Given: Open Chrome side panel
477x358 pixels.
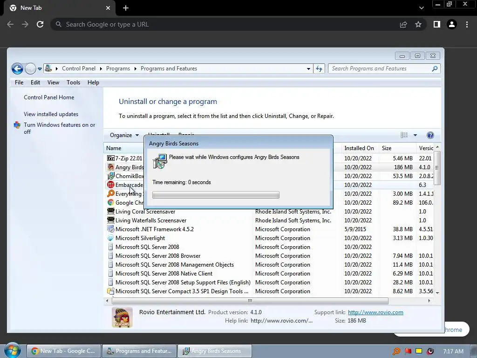Looking at the screenshot, I should point(437,24).
